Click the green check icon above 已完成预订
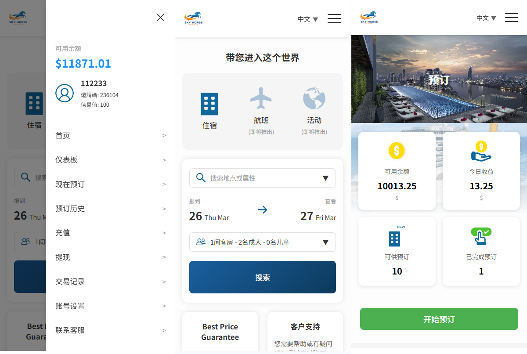This screenshot has width=527, height=354. click(x=481, y=237)
